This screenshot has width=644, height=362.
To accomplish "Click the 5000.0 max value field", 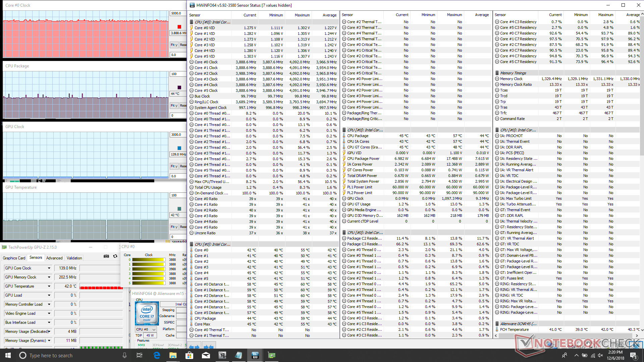I will [x=178, y=13].
